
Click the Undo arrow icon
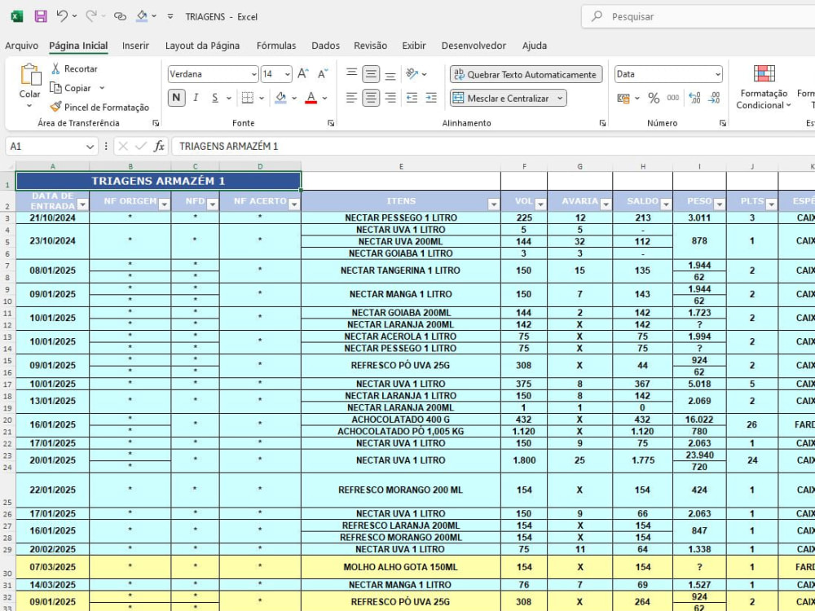point(62,16)
